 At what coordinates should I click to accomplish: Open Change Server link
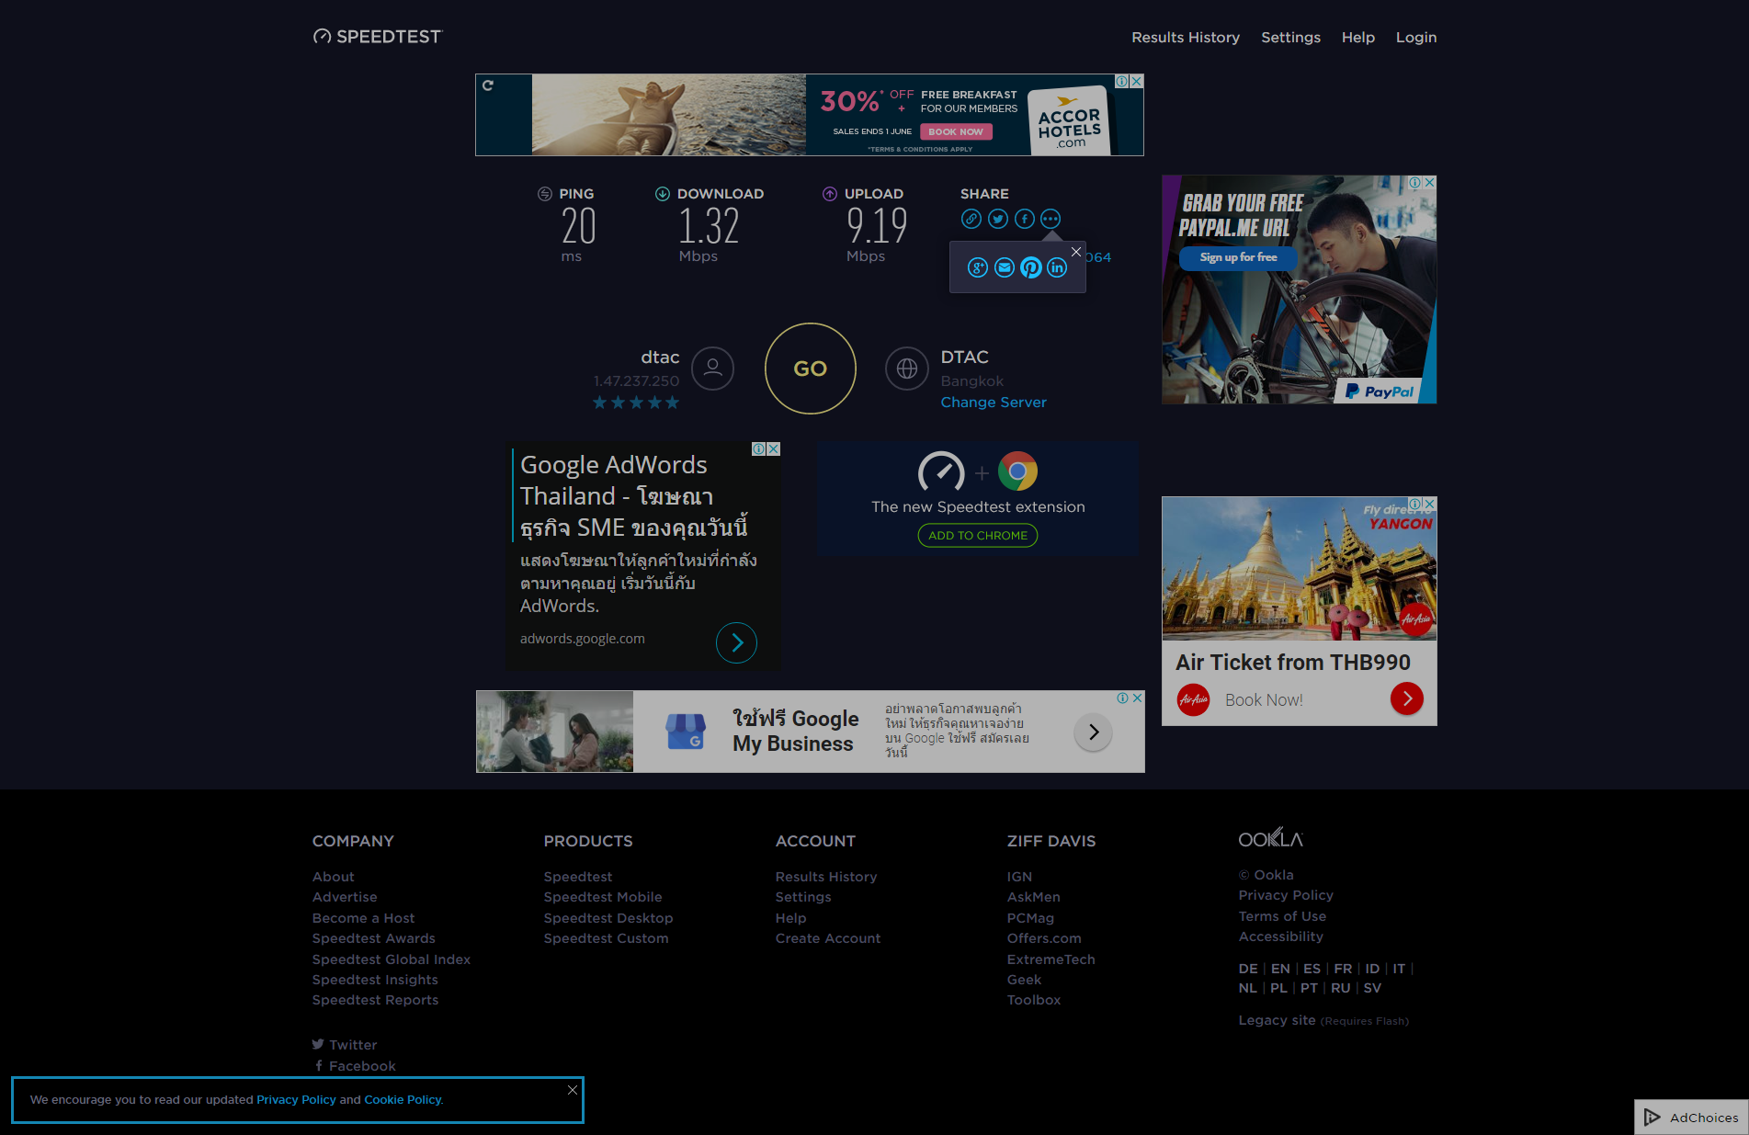click(994, 403)
